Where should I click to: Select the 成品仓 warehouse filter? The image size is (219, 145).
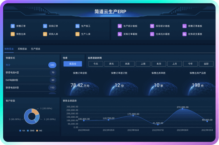click(x=72, y=64)
